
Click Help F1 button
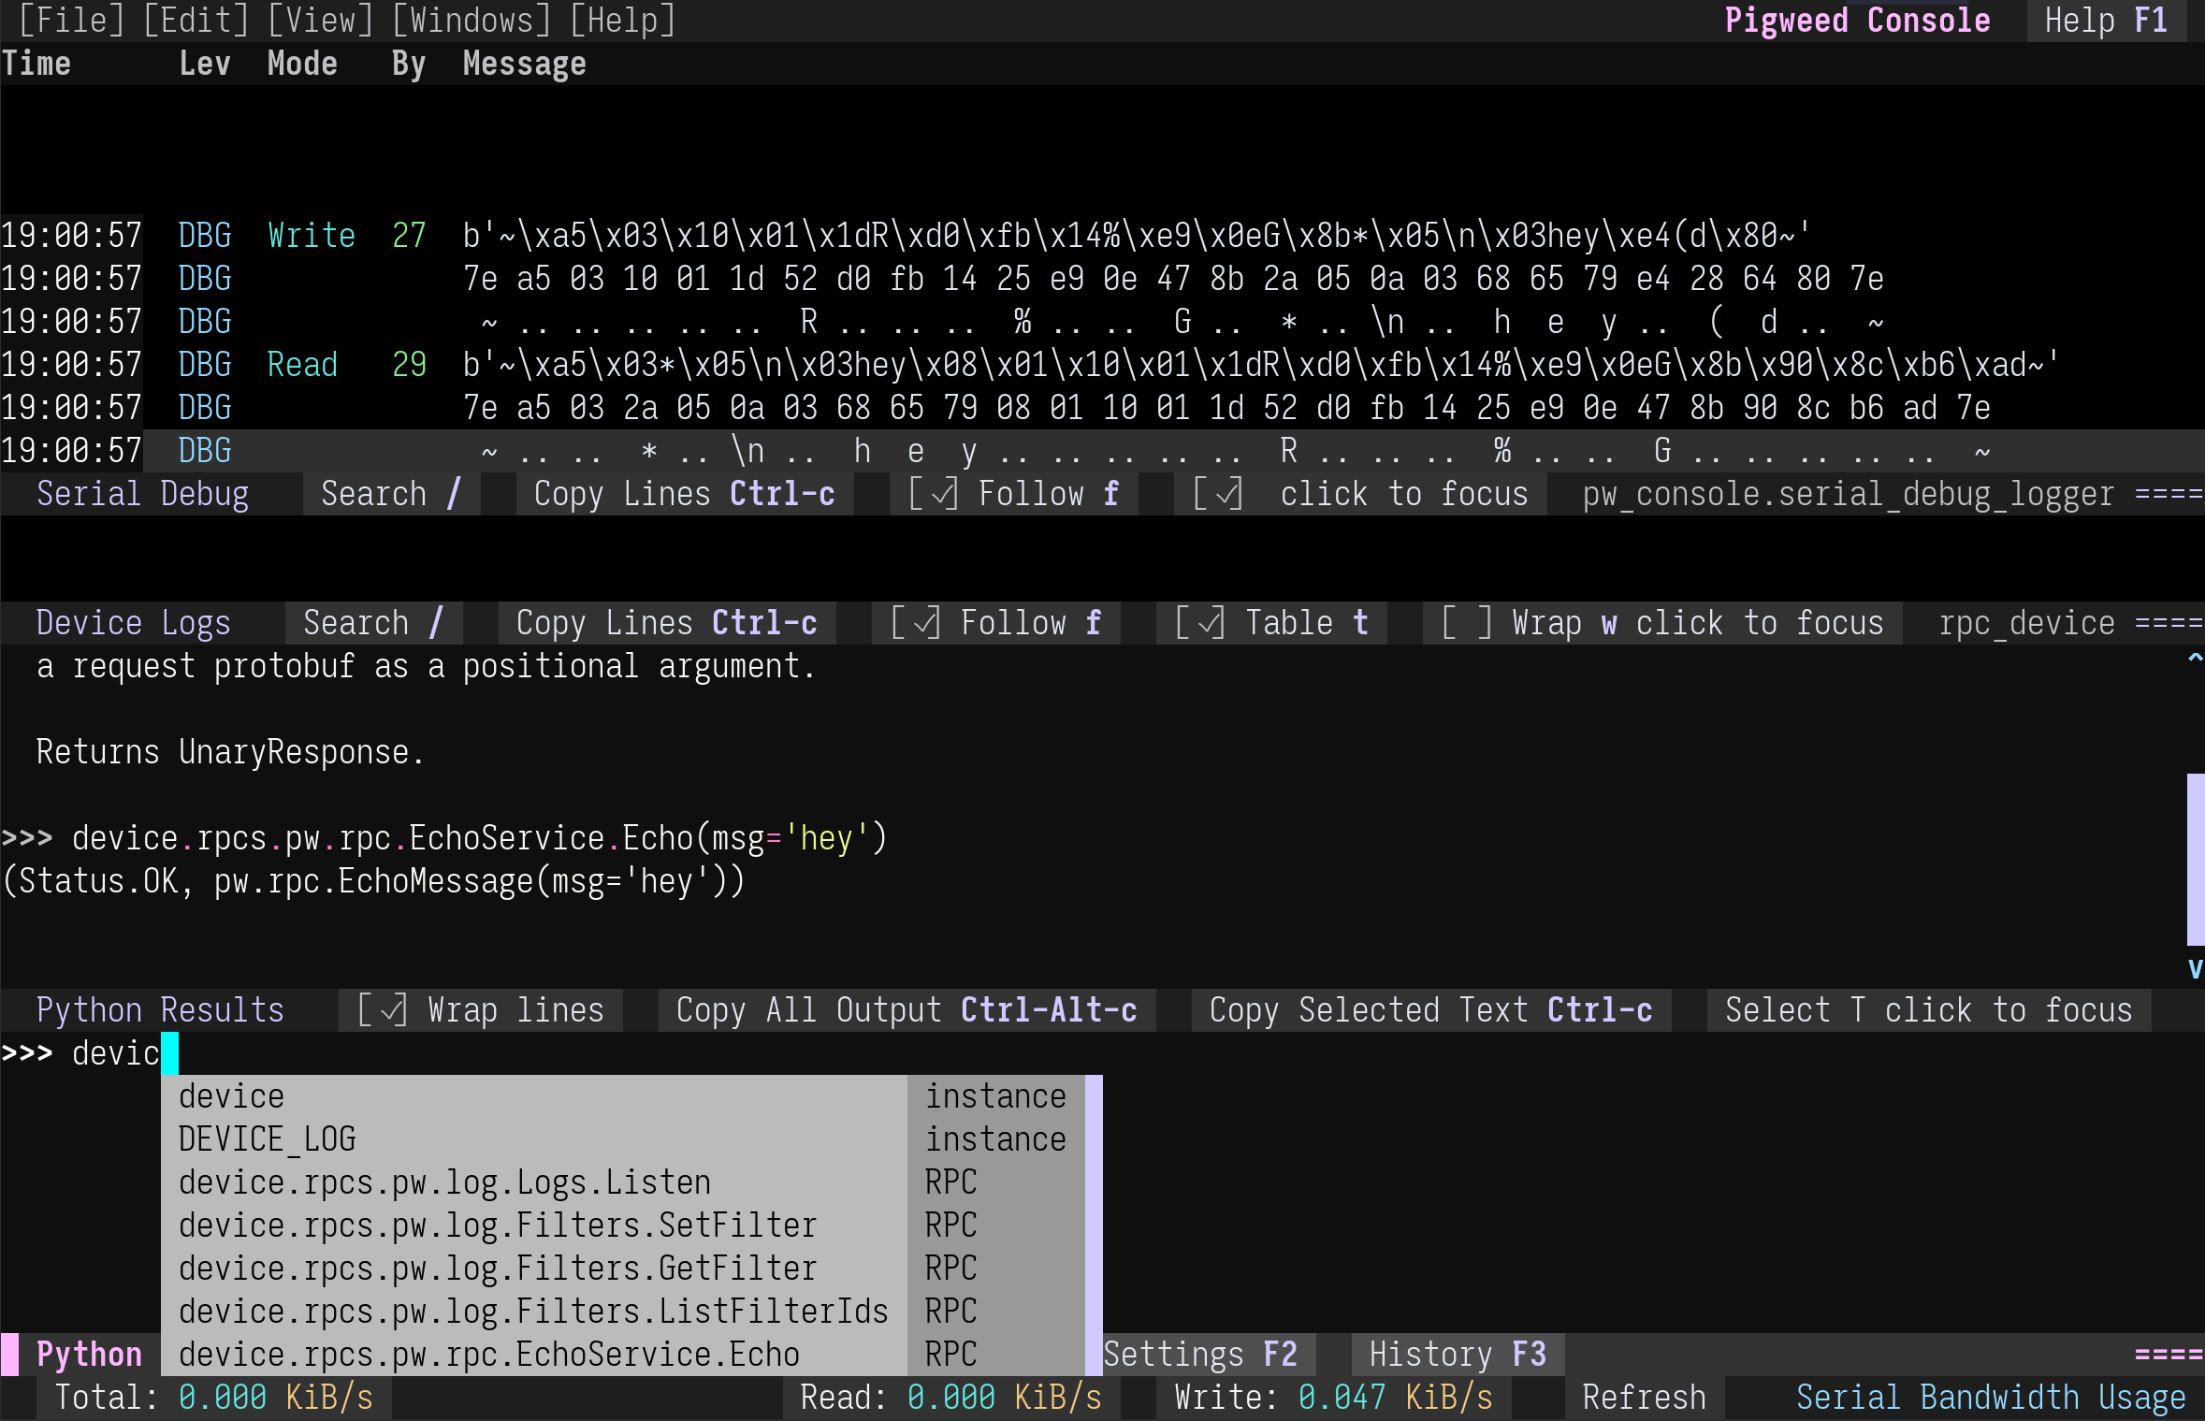pyautogui.click(x=2105, y=20)
